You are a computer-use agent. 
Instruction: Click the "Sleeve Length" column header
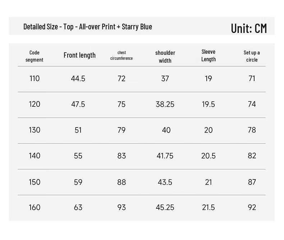[209, 56]
